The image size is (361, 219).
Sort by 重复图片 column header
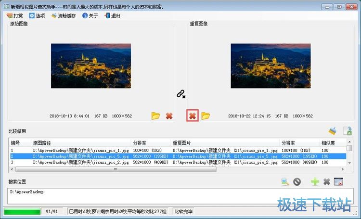225,143
